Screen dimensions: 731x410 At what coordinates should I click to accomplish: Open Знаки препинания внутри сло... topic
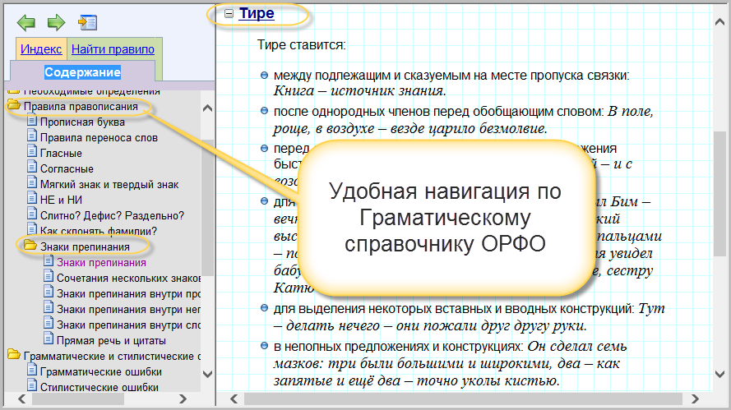click(x=128, y=325)
